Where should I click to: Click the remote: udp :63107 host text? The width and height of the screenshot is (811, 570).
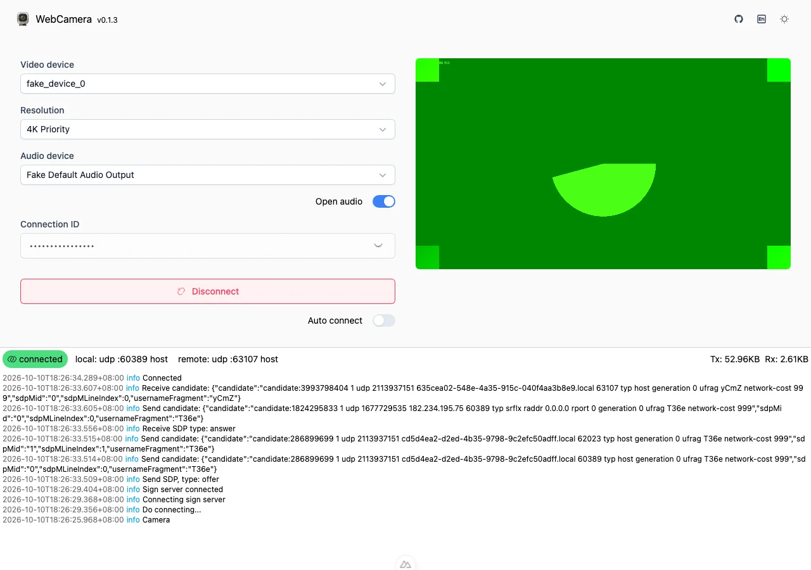coord(228,359)
